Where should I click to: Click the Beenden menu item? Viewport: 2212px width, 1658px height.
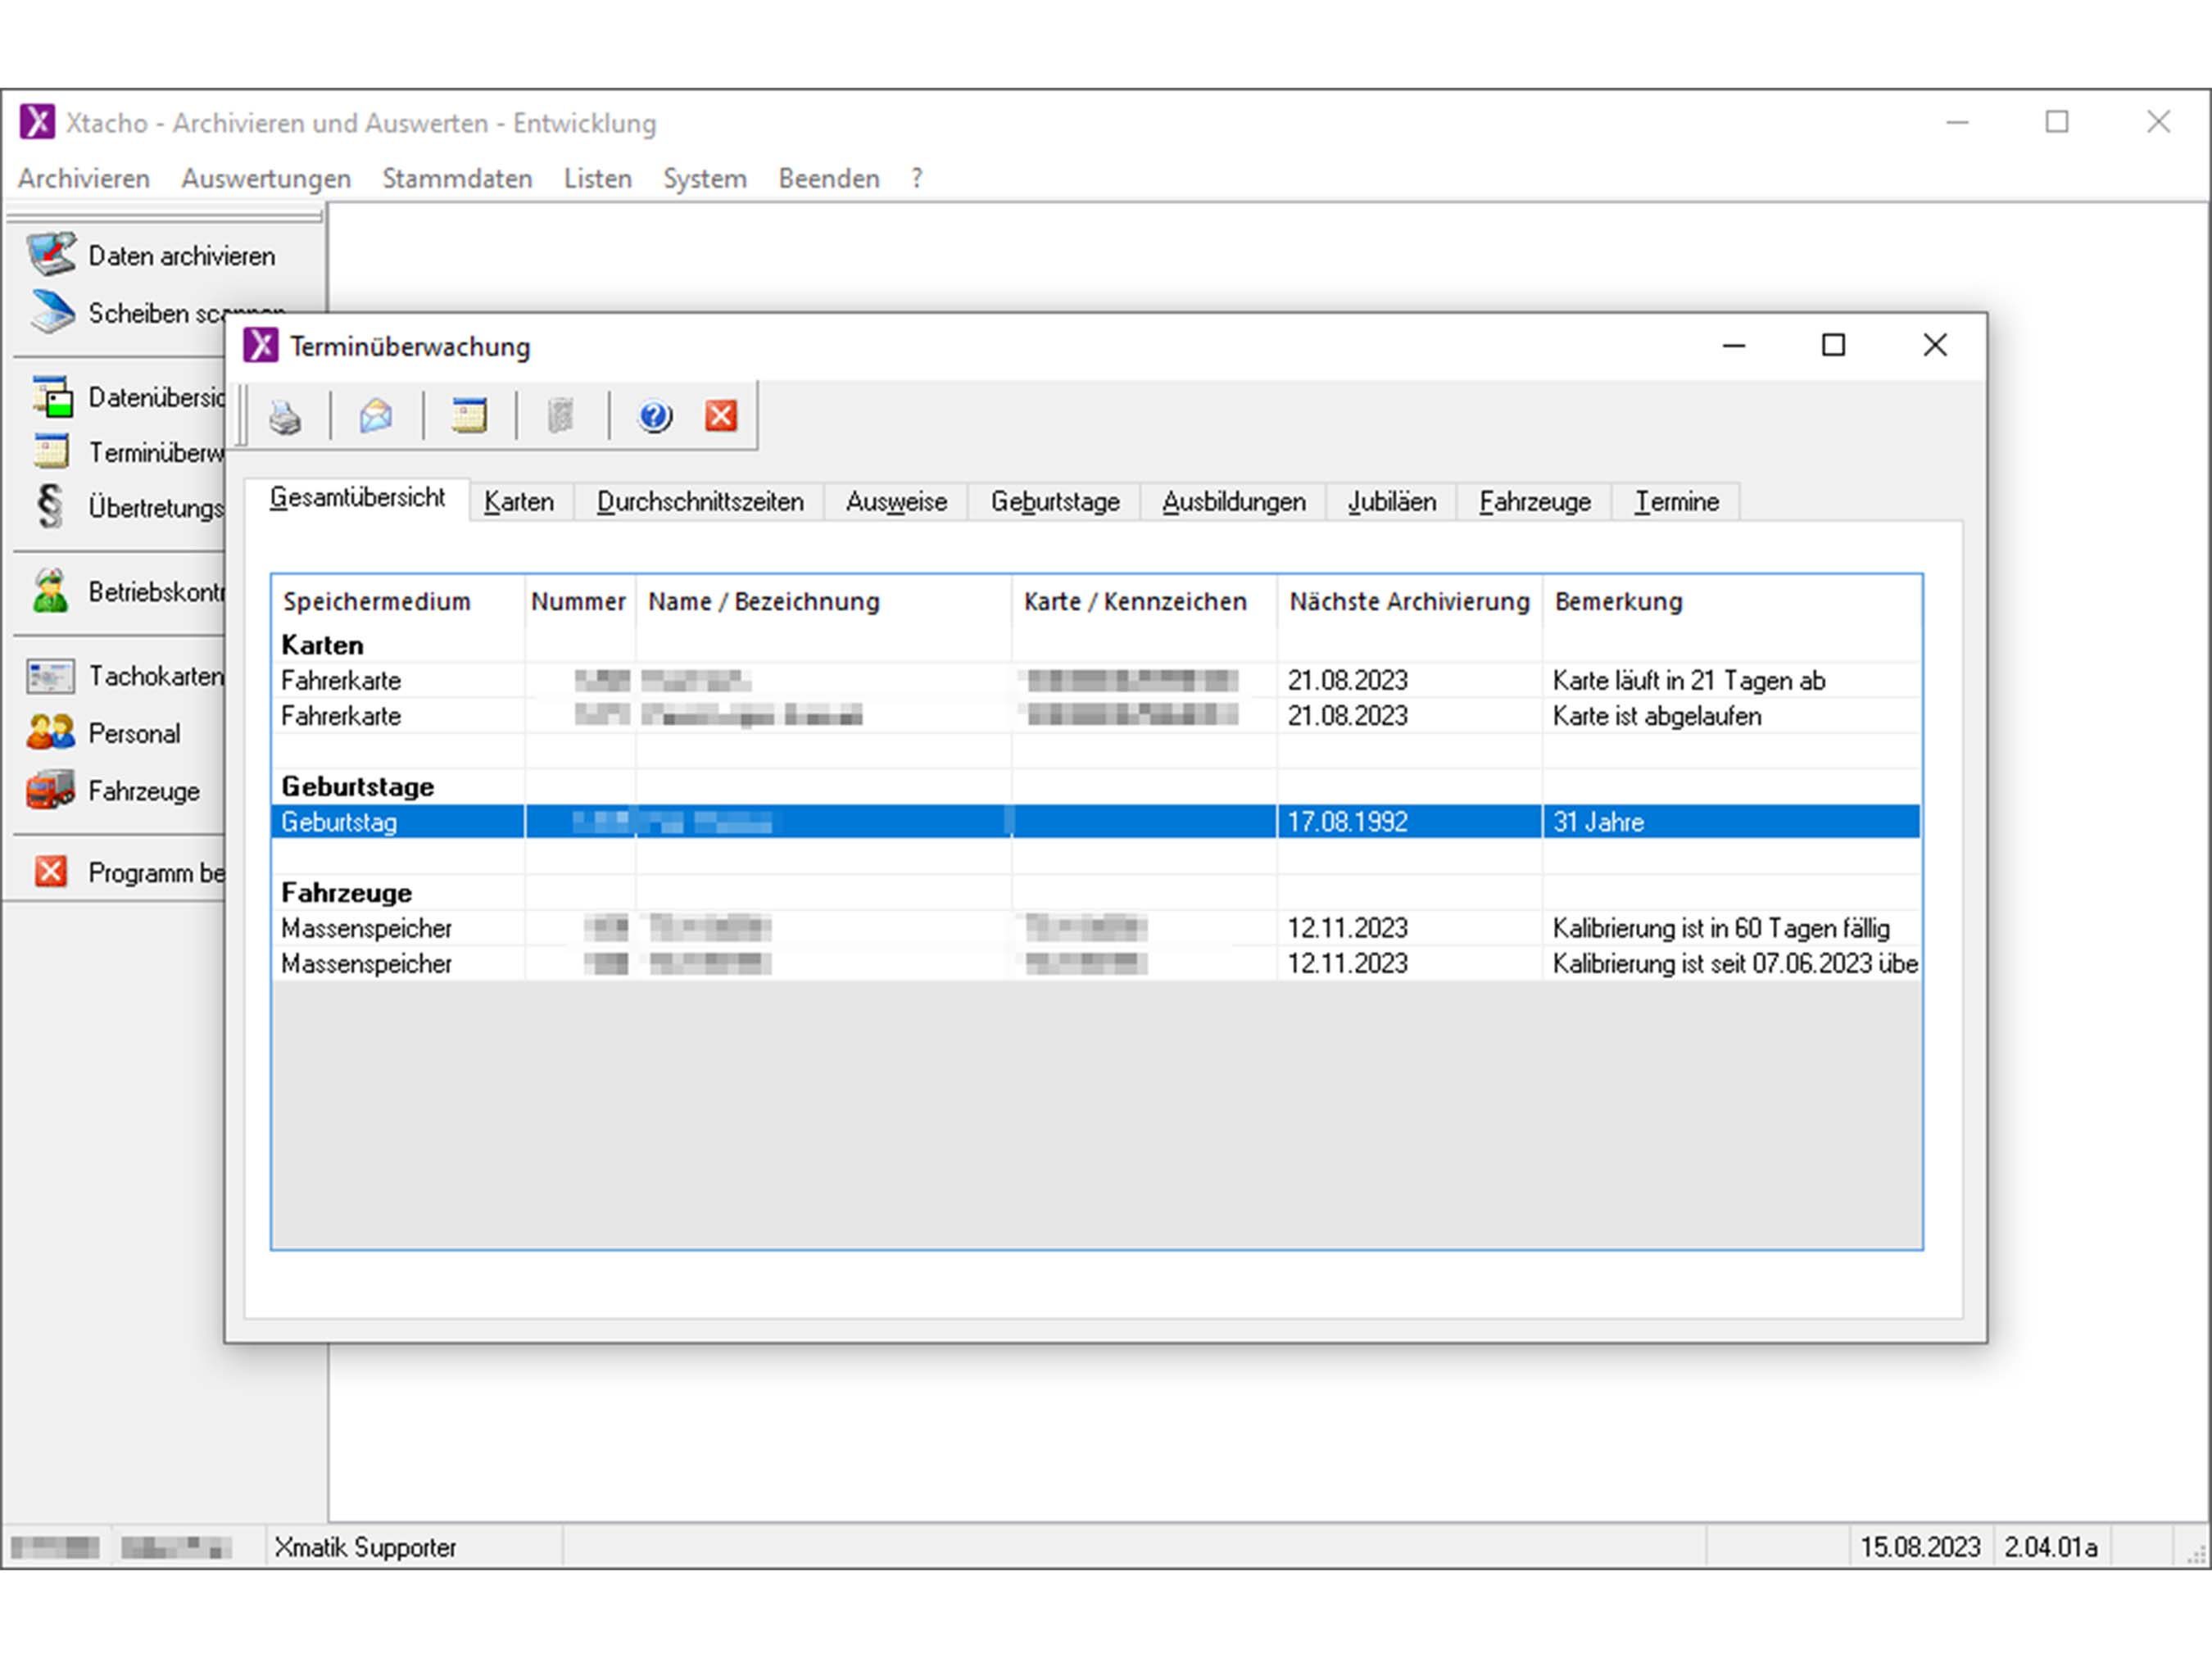(829, 179)
